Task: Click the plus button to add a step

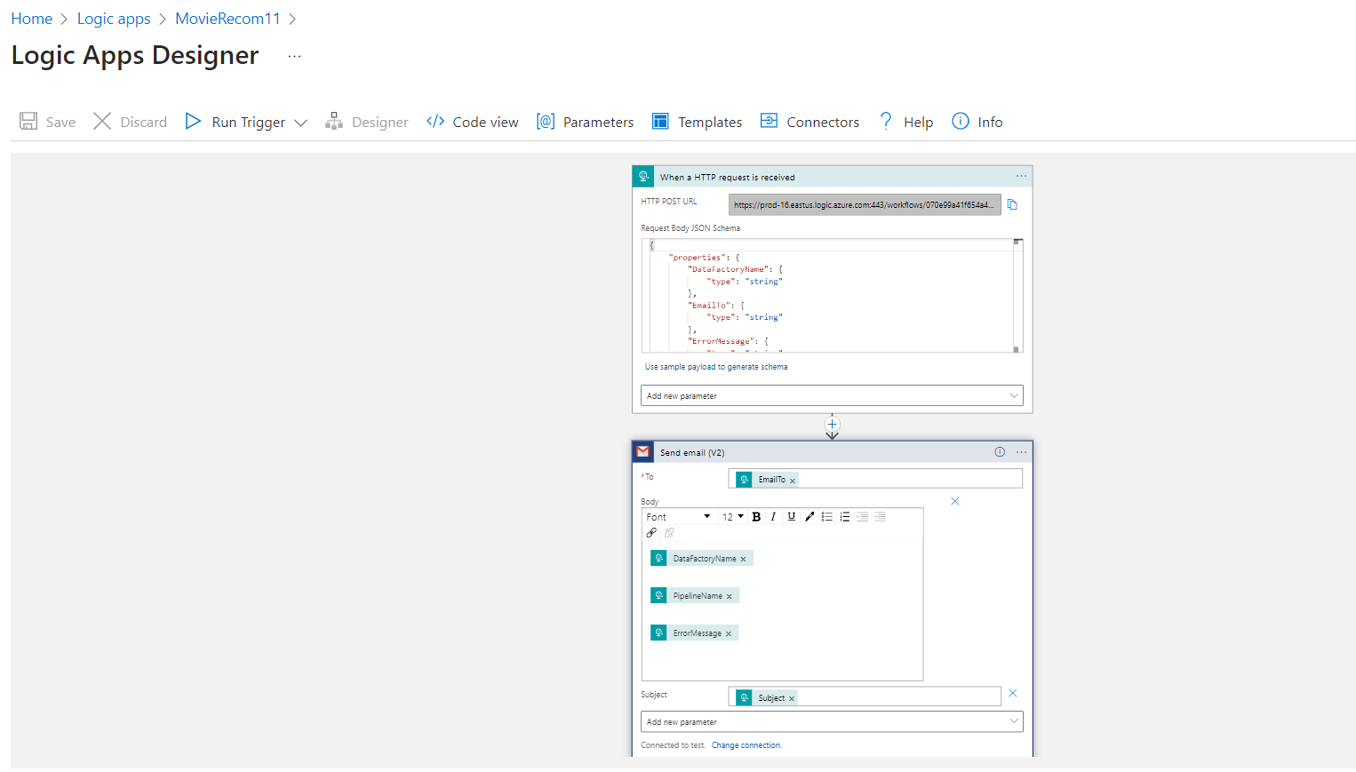Action: pyautogui.click(x=832, y=425)
